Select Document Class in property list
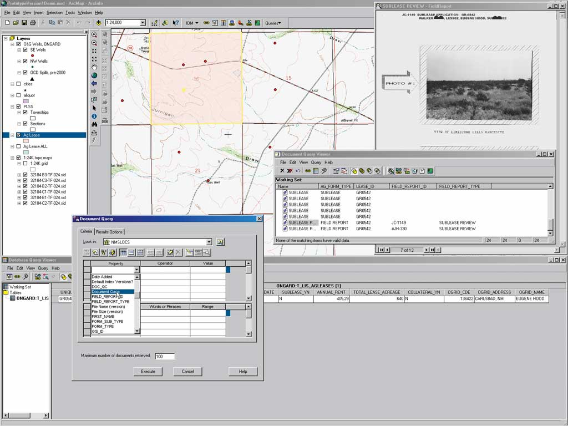Image resolution: width=568 pixels, height=426 pixels. [x=112, y=292]
